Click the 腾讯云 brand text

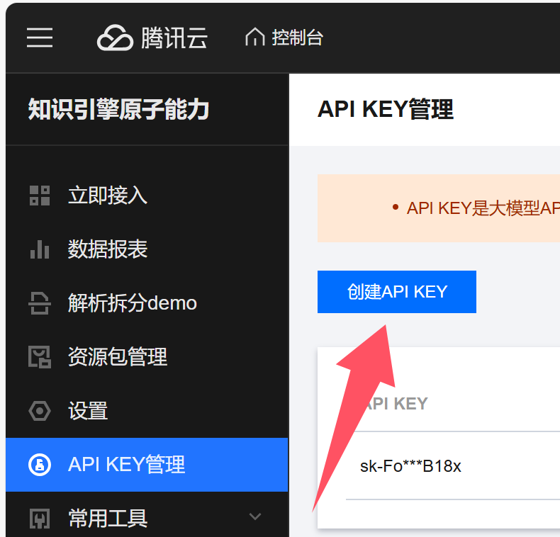coord(174,38)
